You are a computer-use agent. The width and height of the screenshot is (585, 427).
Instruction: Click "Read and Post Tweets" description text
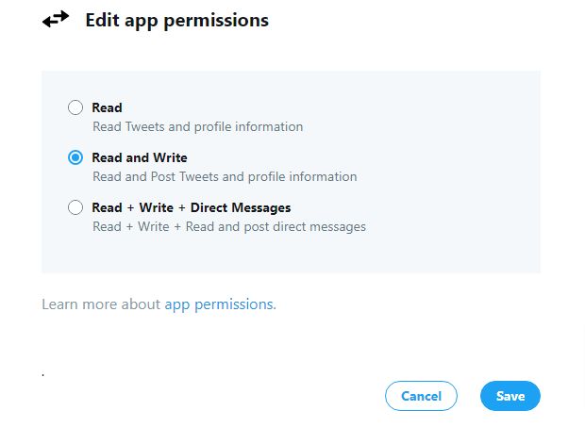(224, 176)
